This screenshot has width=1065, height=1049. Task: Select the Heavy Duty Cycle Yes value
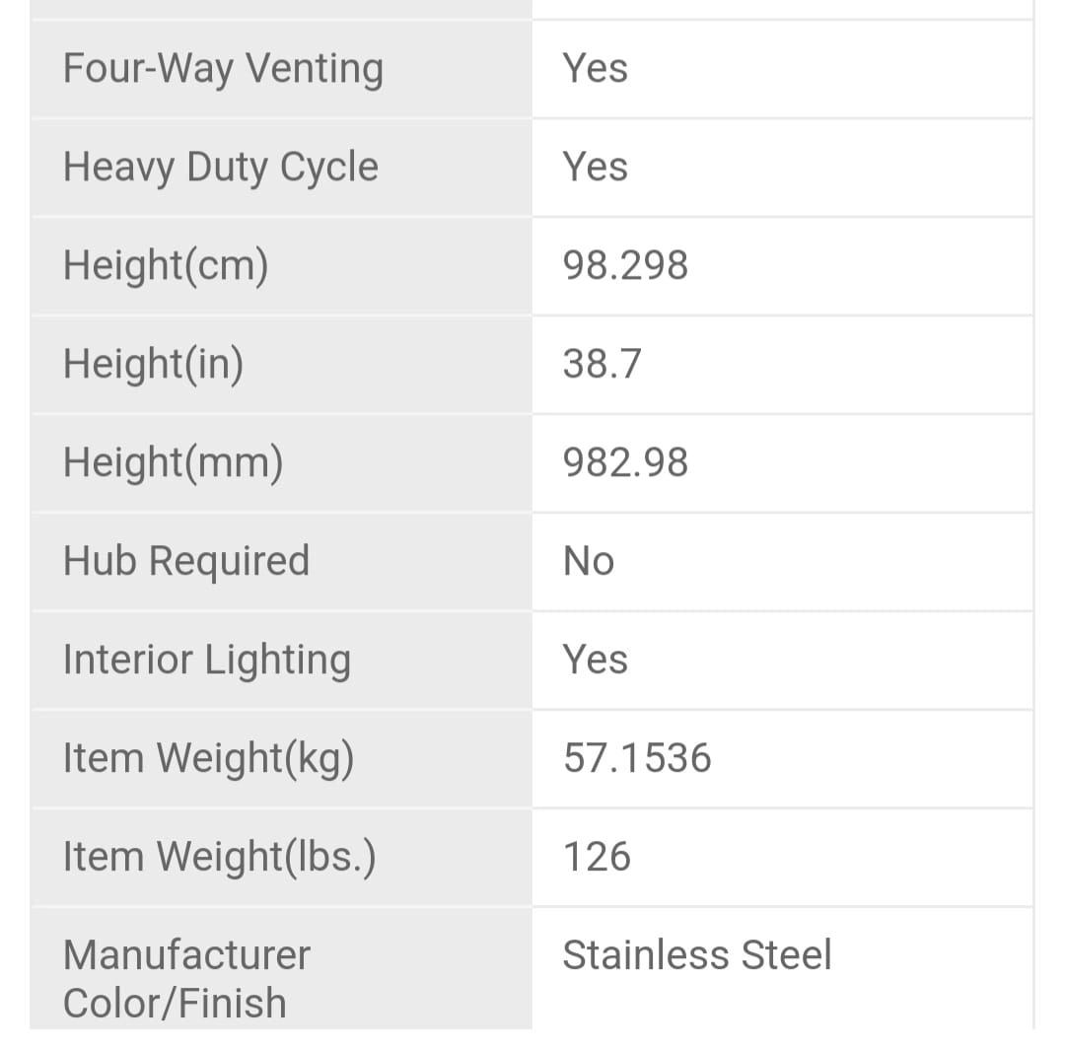[x=595, y=168]
